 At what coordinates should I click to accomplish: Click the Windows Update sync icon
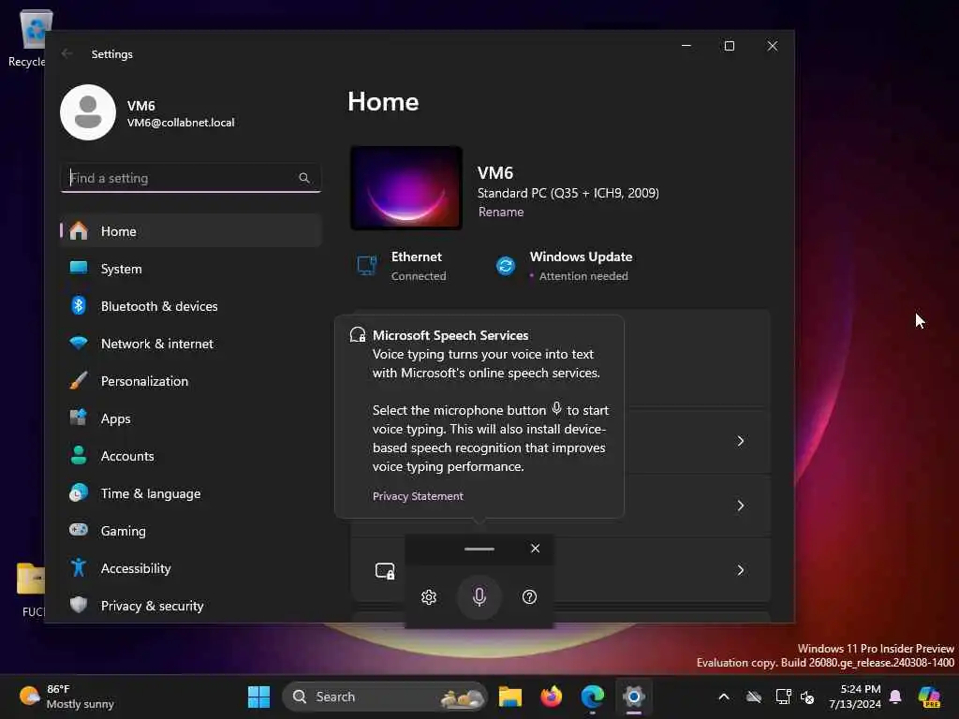pyautogui.click(x=506, y=266)
